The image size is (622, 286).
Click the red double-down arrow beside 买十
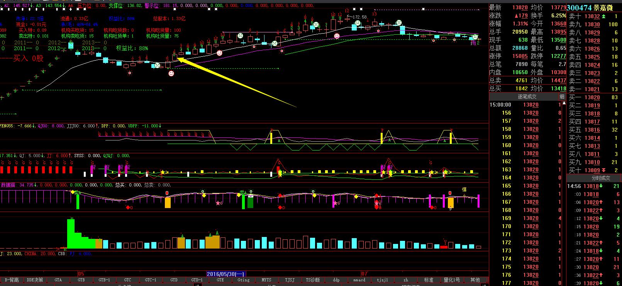point(603,170)
